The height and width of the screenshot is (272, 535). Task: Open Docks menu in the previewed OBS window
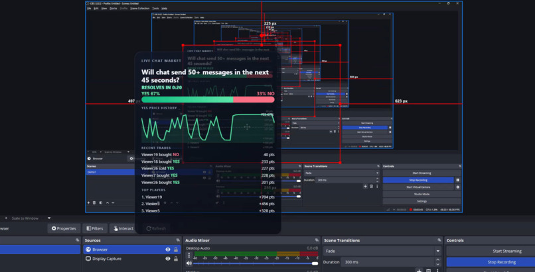point(114,8)
